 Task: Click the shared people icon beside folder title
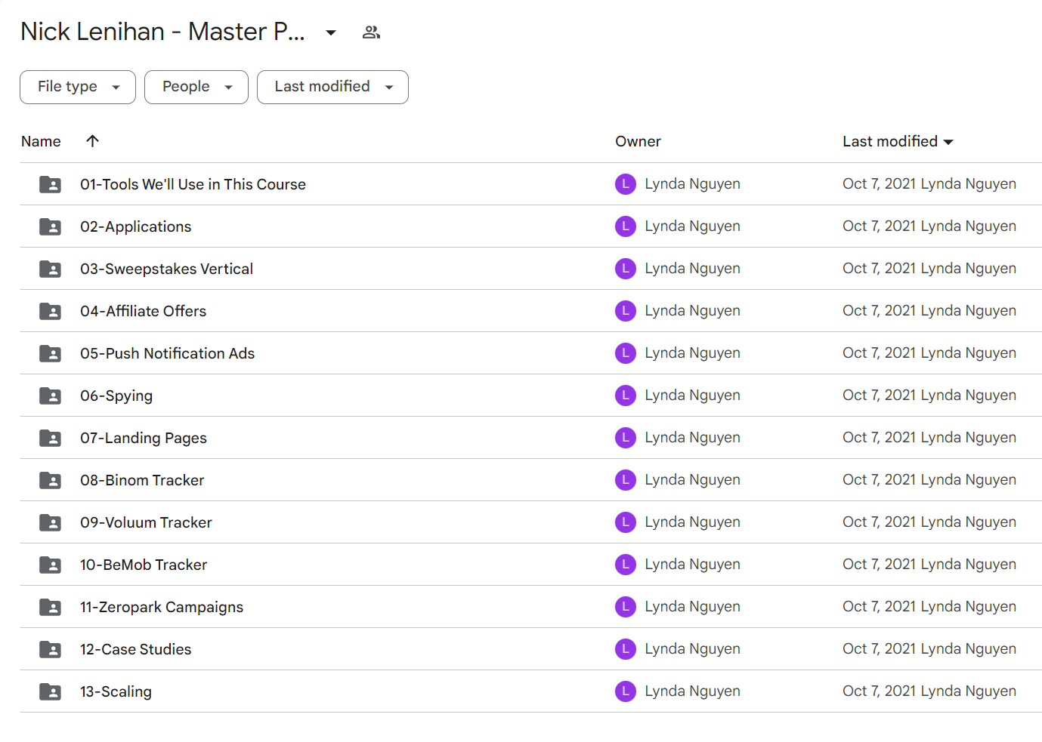pyautogui.click(x=371, y=32)
